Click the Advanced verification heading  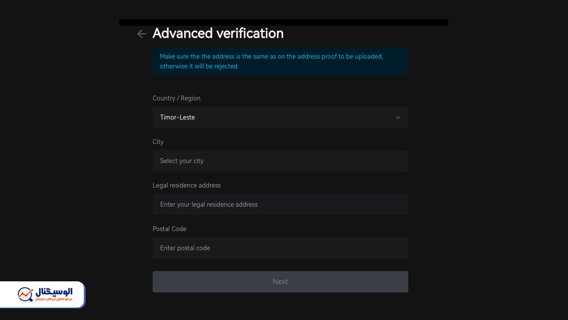point(218,33)
